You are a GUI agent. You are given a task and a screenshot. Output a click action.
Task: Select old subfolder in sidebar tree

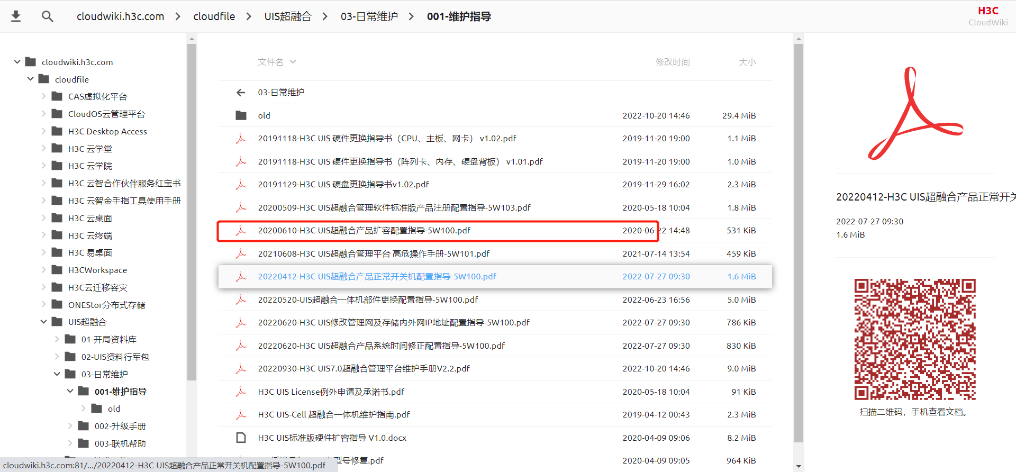(x=114, y=409)
